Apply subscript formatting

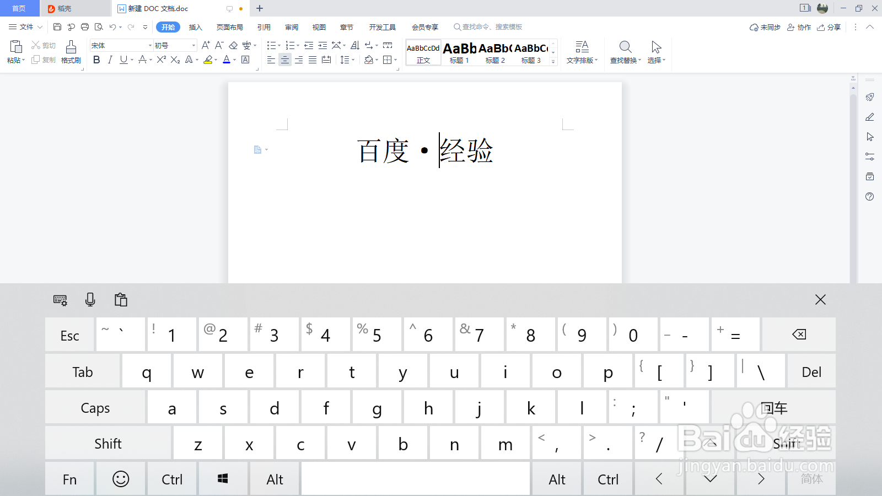click(x=175, y=60)
